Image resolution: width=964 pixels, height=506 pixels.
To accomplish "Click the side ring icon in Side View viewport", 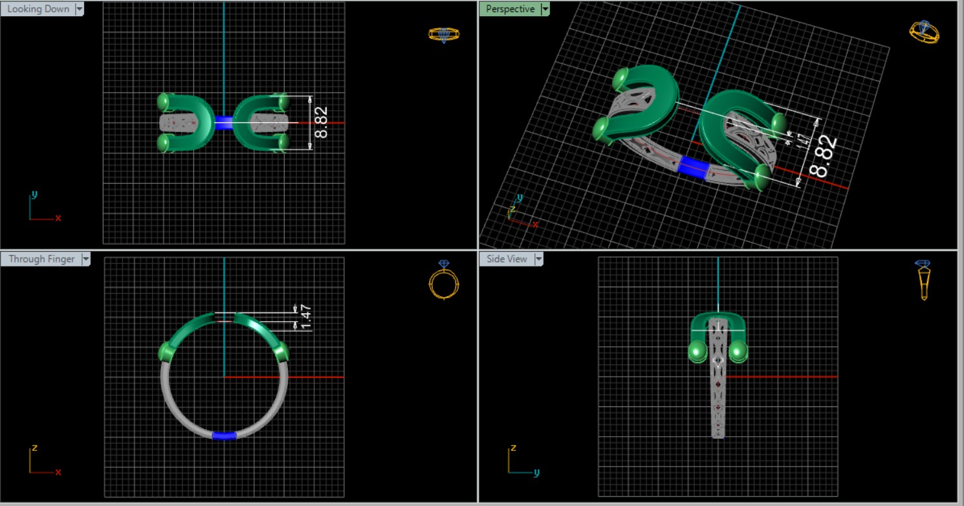I will [923, 280].
